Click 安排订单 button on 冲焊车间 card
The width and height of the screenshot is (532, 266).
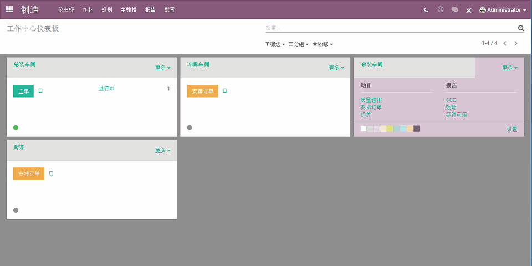(x=203, y=91)
